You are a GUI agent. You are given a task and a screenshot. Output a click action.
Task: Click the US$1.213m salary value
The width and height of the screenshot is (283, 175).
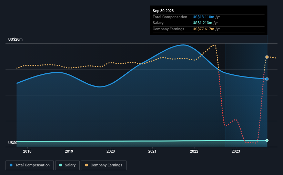pos(202,23)
